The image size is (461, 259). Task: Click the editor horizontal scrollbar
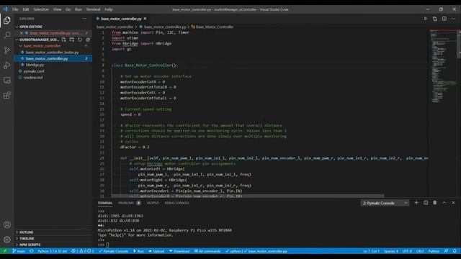[248, 196]
